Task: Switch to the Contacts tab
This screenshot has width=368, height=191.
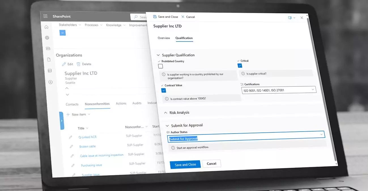Action: coord(72,104)
